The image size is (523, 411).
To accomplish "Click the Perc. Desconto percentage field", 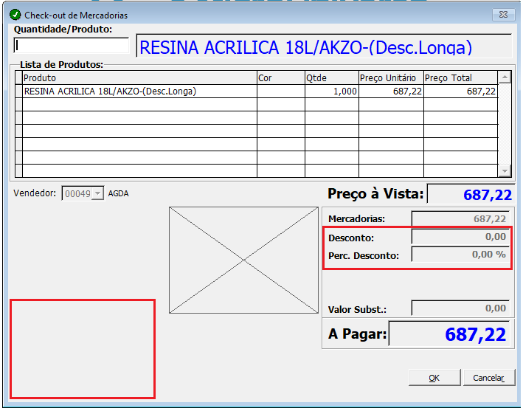I will pos(460,255).
